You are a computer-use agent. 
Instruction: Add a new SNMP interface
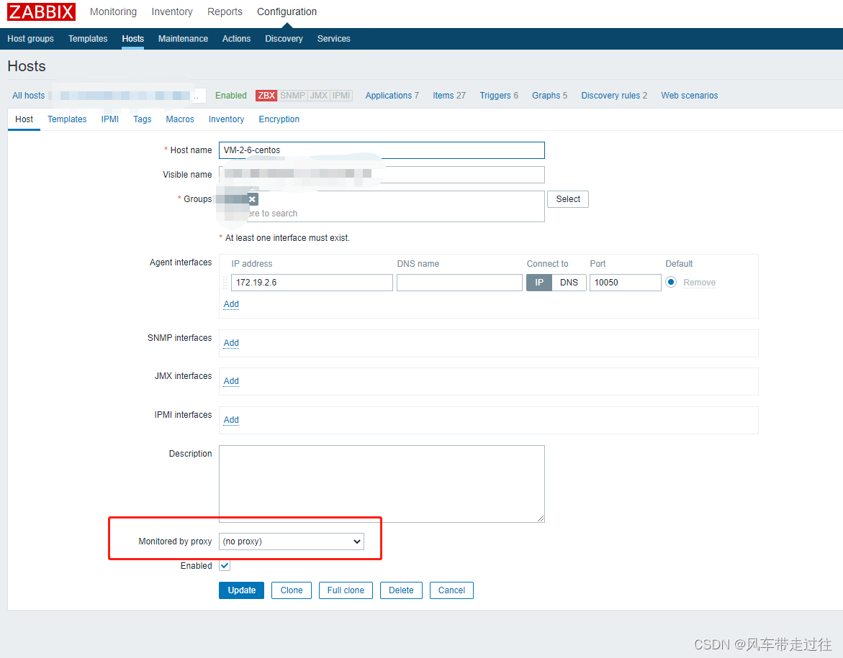[230, 343]
